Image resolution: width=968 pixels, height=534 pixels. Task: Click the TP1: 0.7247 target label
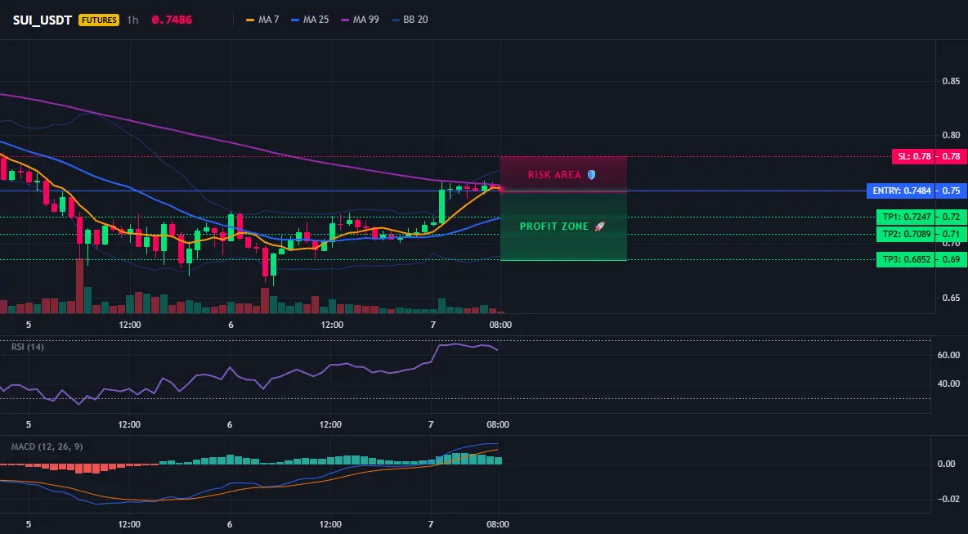(906, 217)
